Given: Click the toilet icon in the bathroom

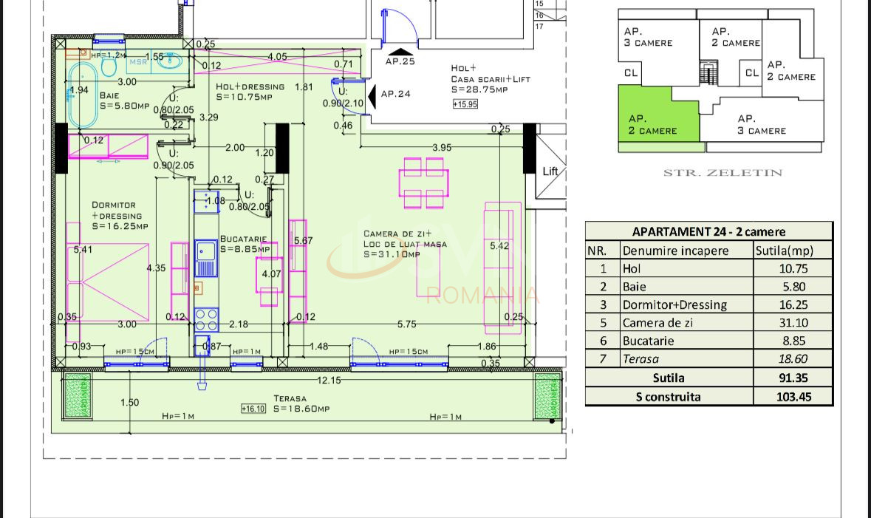Looking at the screenshot, I should click(x=109, y=65).
